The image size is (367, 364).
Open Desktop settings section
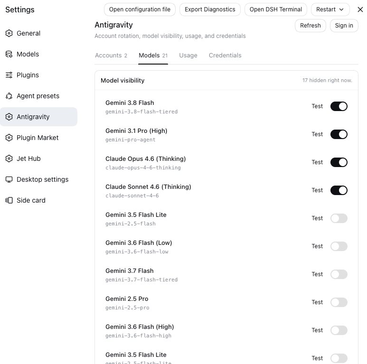click(38, 179)
